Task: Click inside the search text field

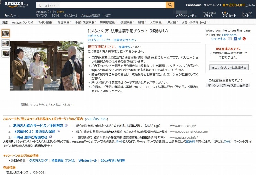Action: click(113, 5)
